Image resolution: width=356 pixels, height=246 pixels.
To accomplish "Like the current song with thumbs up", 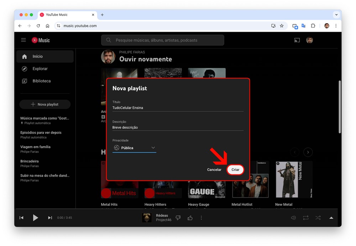I will (190, 218).
